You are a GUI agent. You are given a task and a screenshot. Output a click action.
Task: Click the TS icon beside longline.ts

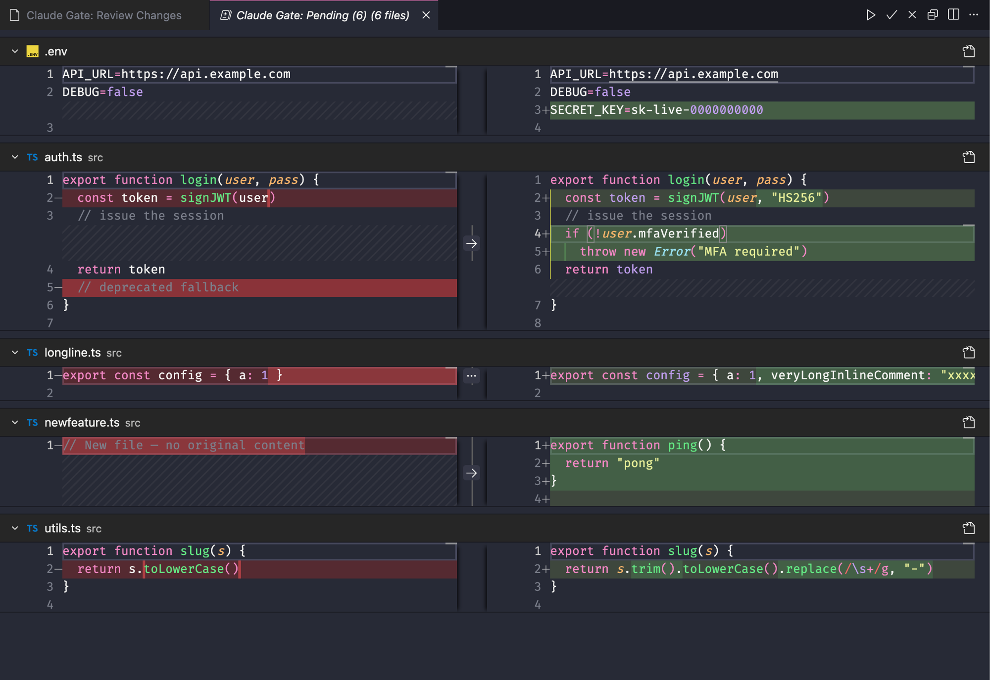pyautogui.click(x=33, y=353)
